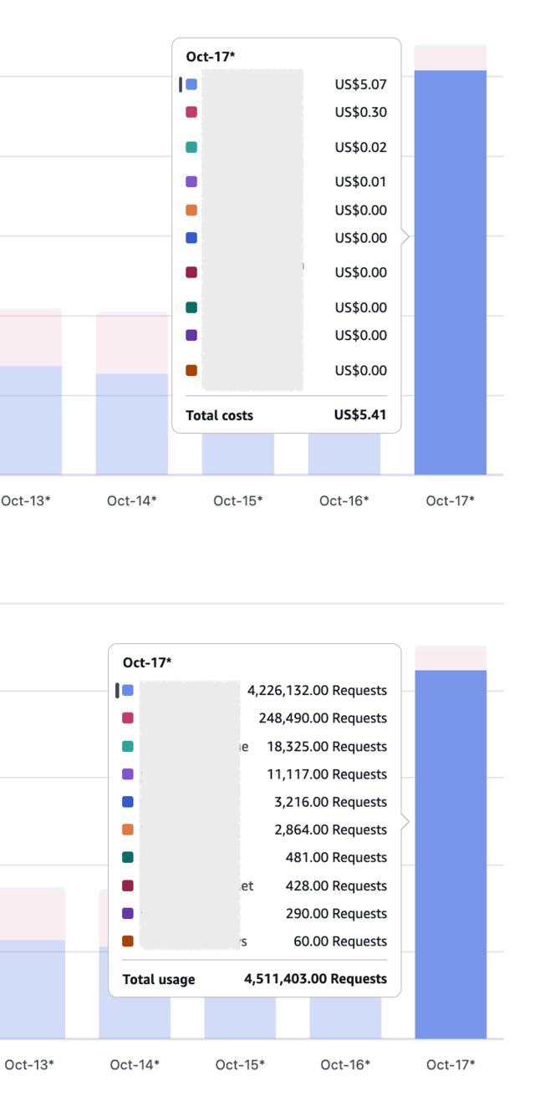Click the Oct-16* axis label under usage chart

(345, 1064)
